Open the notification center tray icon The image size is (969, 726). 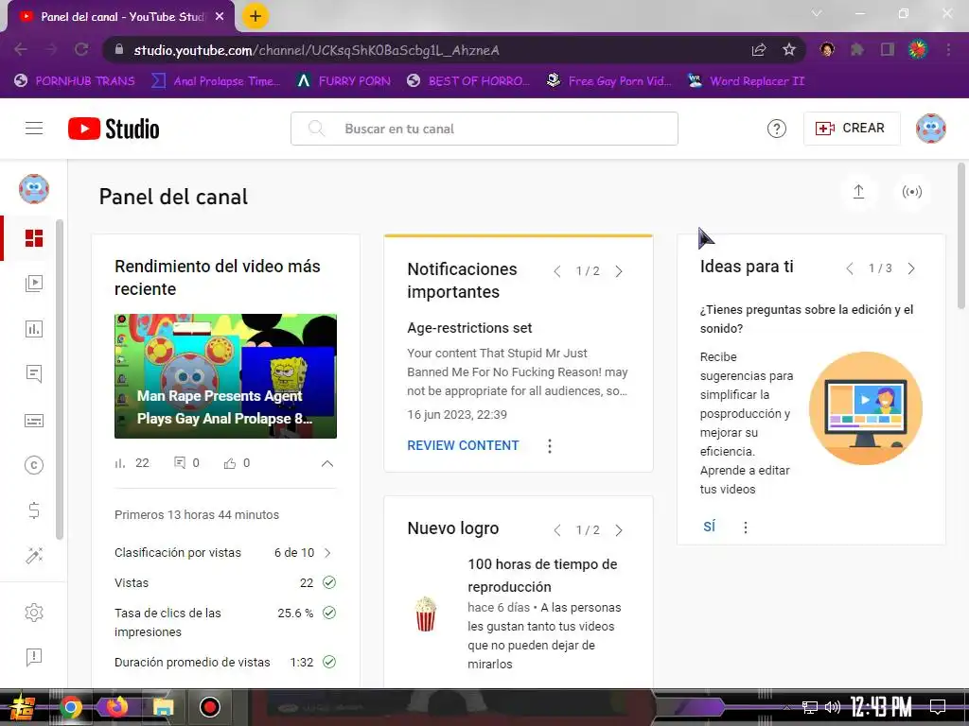click(938, 706)
